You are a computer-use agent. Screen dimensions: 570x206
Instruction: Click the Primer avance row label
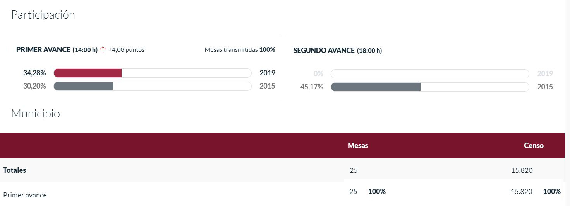25,195
